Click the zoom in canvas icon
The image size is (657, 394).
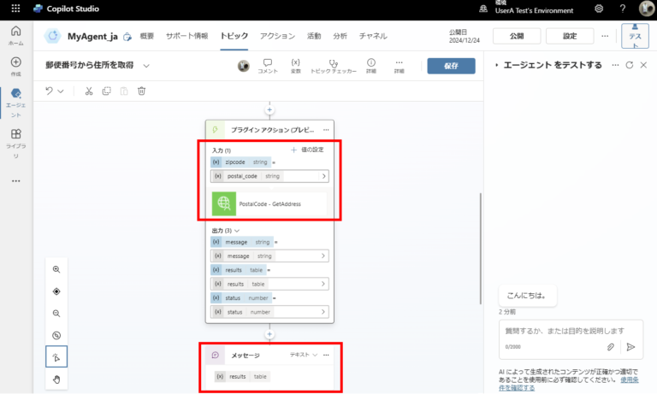tap(56, 269)
